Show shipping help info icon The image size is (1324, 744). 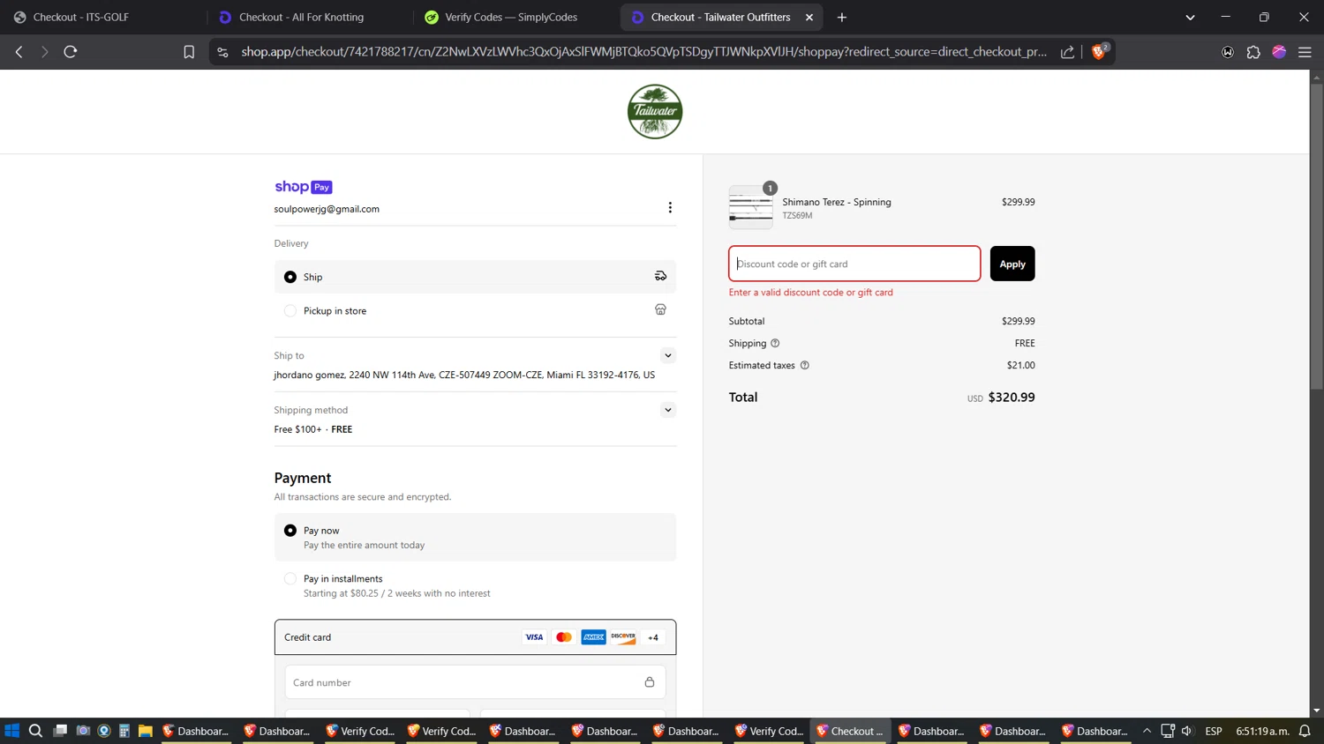click(x=775, y=343)
